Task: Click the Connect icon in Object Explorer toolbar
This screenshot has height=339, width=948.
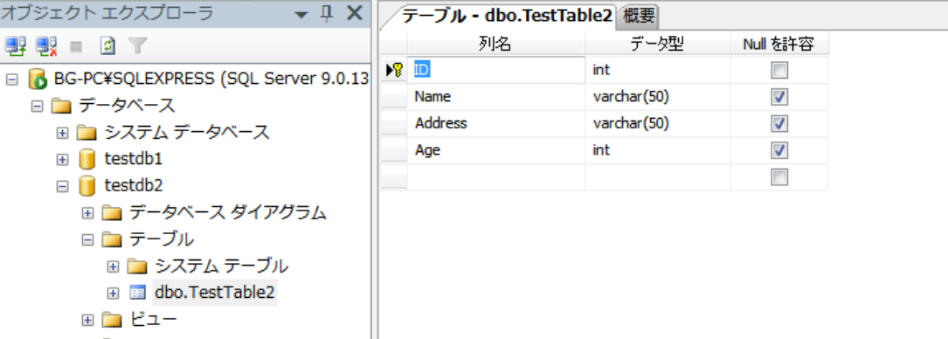Action: pyautogui.click(x=16, y=45)
